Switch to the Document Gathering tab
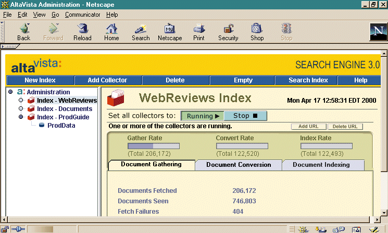Image resolution: width=388 pixels, height=233 pixels. click(x=152, y=165)
